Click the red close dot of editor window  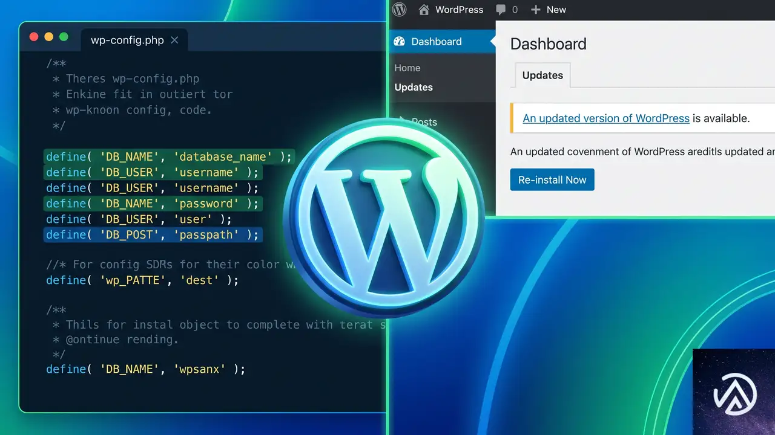coord(34,37)
